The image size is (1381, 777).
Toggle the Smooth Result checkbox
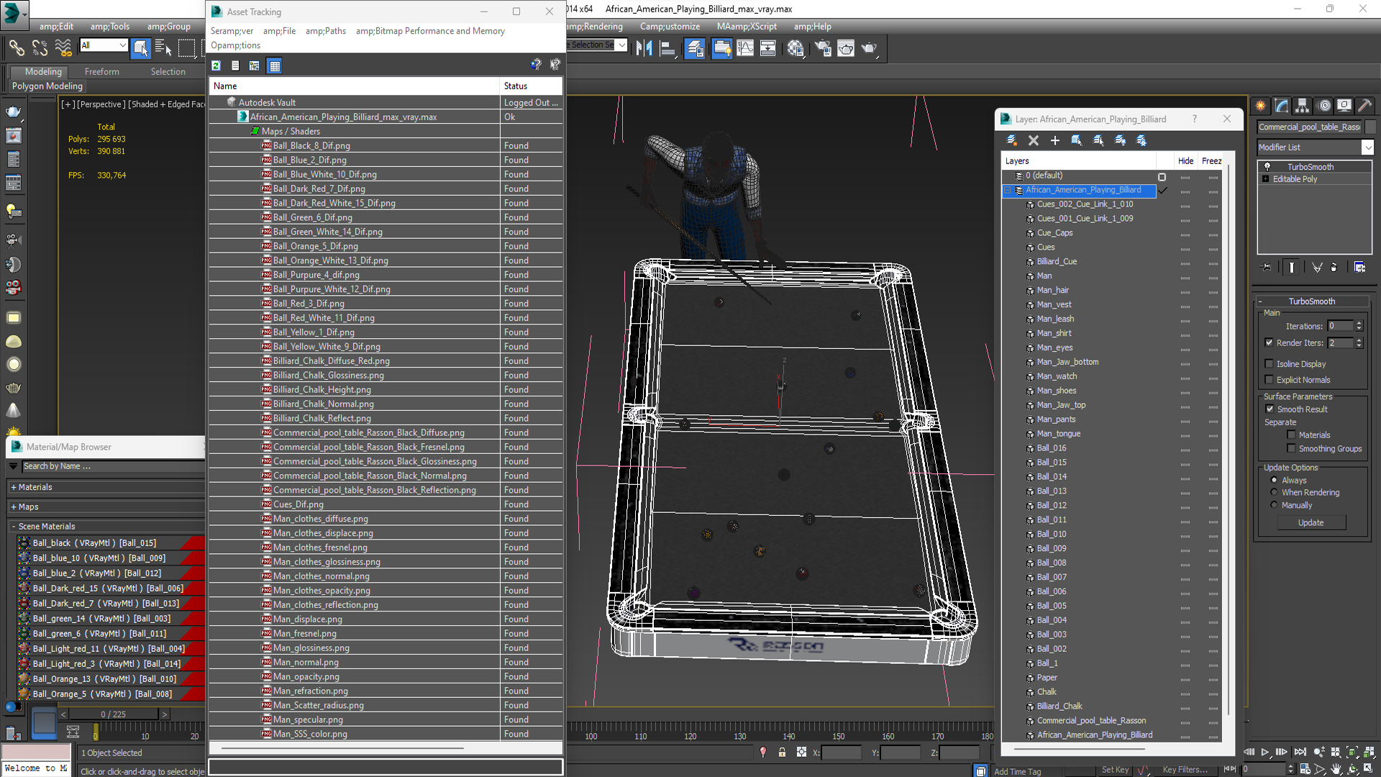(1270, 409)
